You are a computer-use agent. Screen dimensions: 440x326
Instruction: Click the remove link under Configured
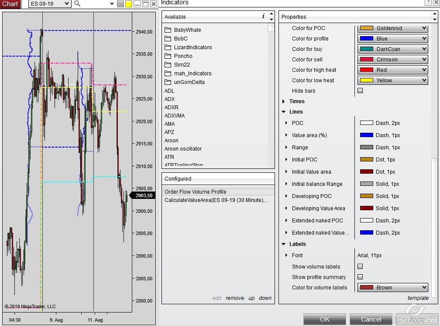235,298
